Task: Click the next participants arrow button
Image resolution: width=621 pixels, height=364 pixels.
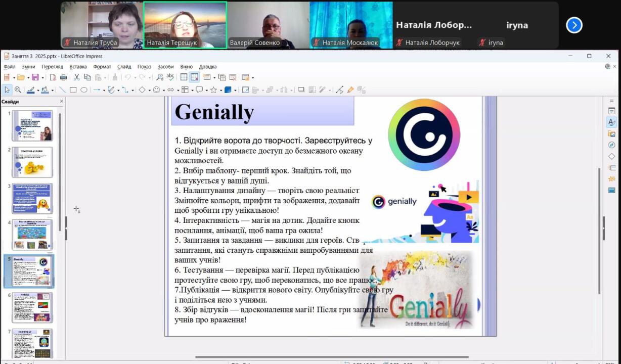Action: pyautogui.click(x=574, y=25)
